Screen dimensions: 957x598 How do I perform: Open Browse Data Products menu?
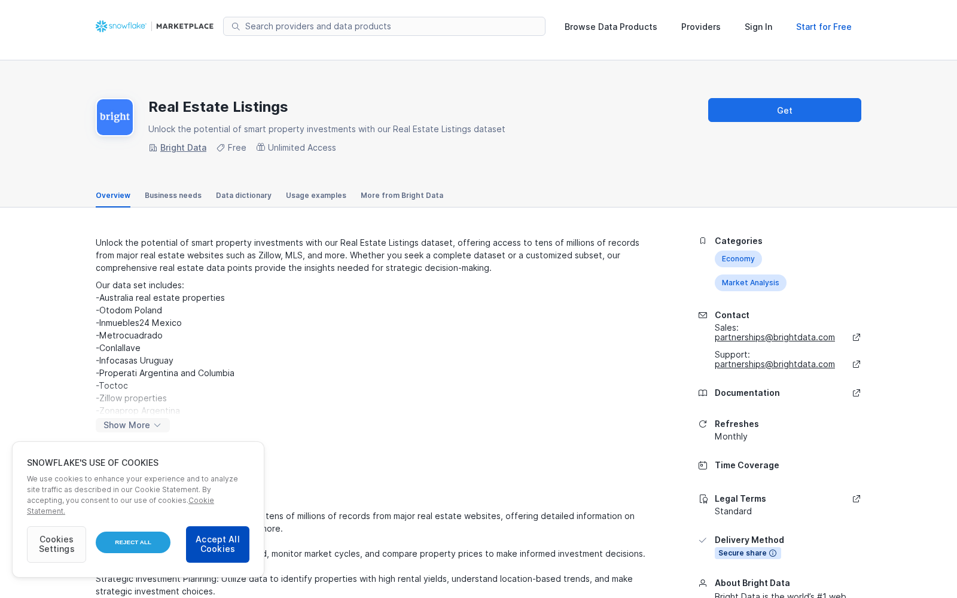[x=611, y=27]
